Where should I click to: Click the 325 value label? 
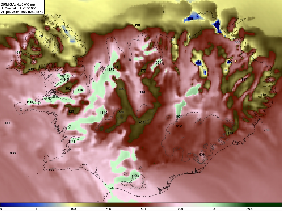click(230, 133)
